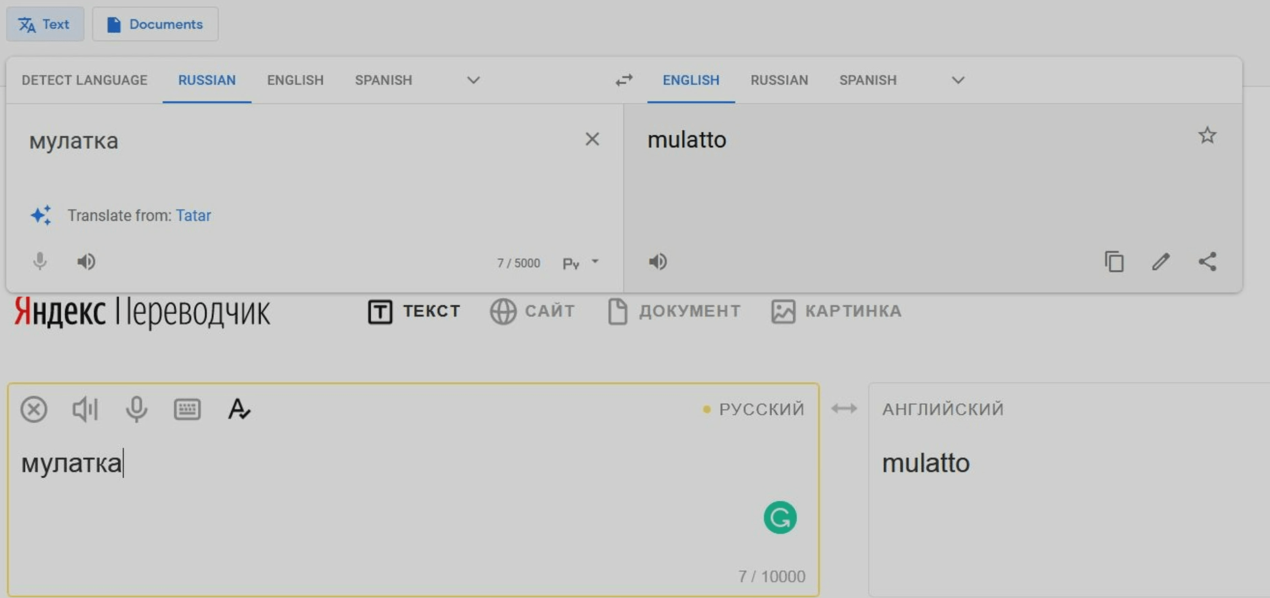Select the Текст mode in Yandex
This screenshot has height=598, width=1270.
pyautogui.click(x=414, y=312)
